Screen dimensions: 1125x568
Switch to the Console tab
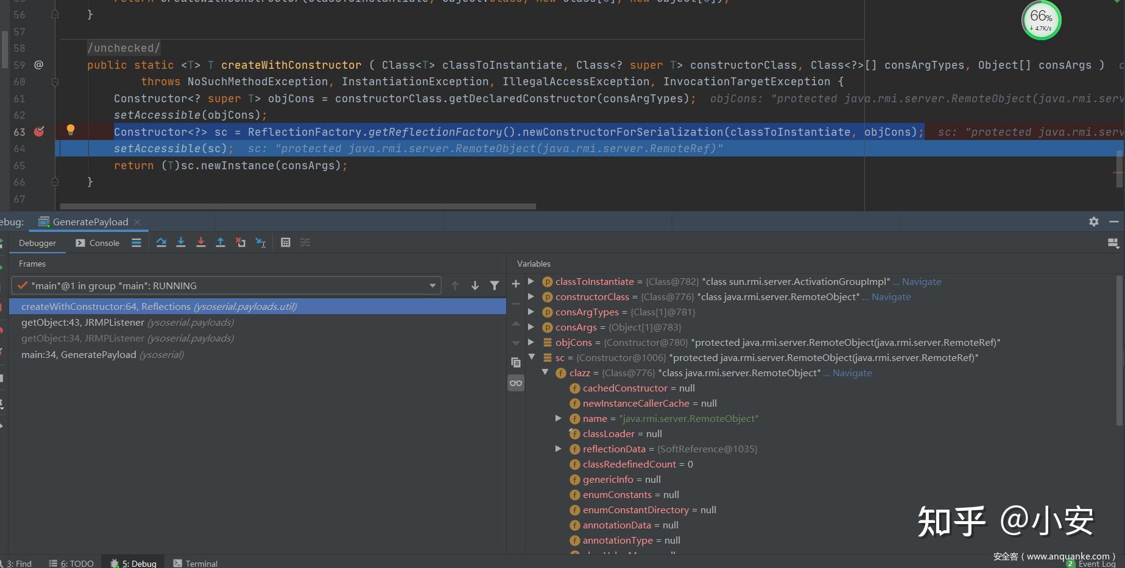coord(97,243)
